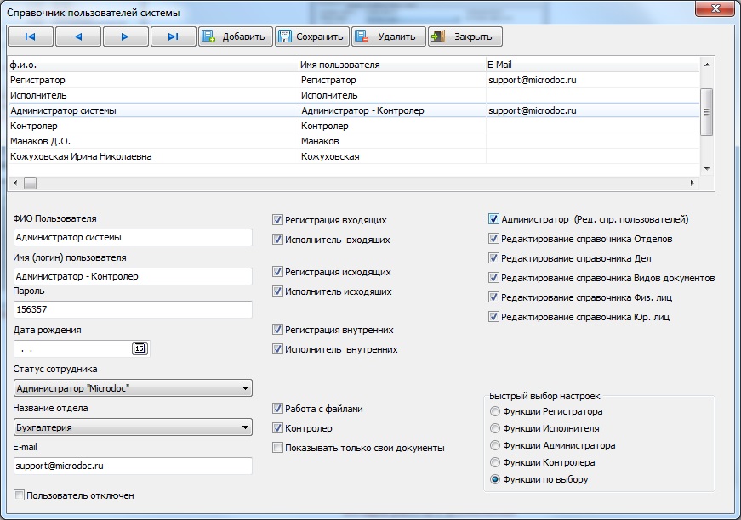
Task: Click the scroll up arrow of user list
Action: 707,65
